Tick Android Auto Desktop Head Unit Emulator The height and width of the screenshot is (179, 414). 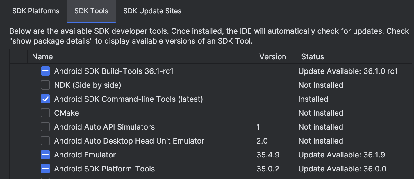pyautogui.click(x=45, y=141)
